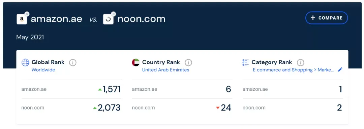The height and width of the screenshot is (129, 364).
Task: Open the United Arab Emirates link
Action: tap(165, 70)
